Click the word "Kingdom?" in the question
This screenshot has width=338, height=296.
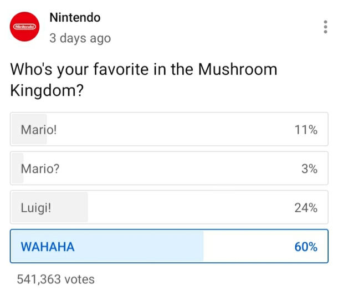pos(47,90)
